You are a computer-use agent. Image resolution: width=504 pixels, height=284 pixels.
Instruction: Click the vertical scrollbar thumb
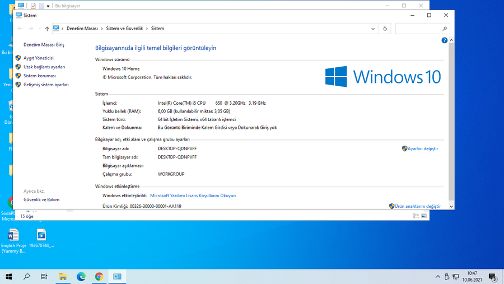coord(451,122)
